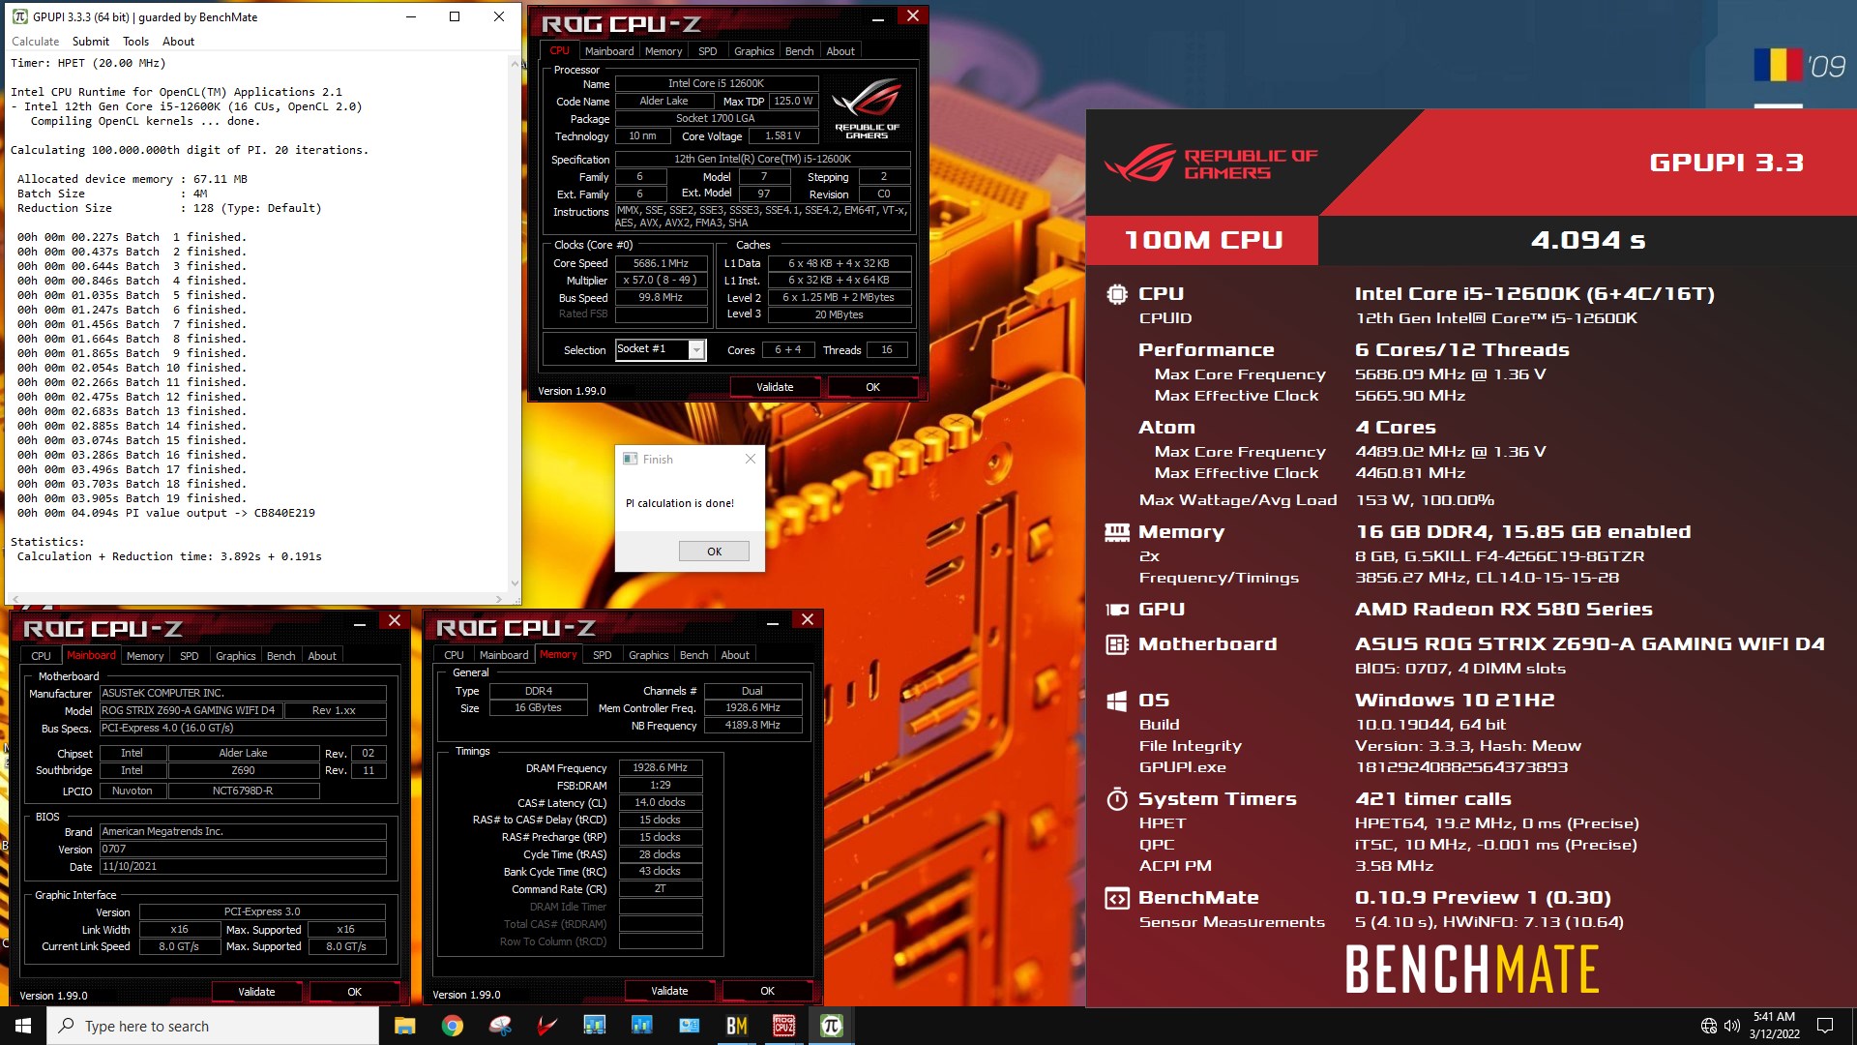Click the GPUPI title bar app icon

pos(19,16)
